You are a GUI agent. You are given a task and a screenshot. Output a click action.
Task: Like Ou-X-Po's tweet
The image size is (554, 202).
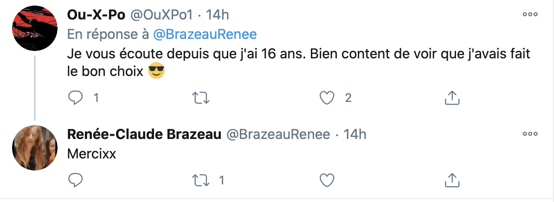click(327, 98)
